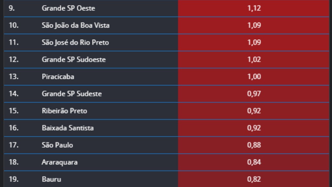Click the 0,84 value for Araraquara

click(254, 162)
